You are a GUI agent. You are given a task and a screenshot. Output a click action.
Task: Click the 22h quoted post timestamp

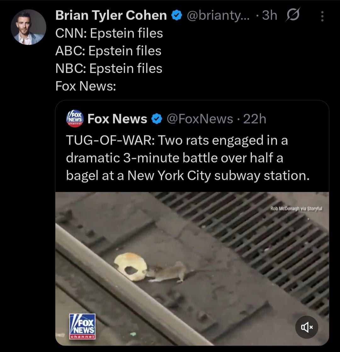point(254,119)
